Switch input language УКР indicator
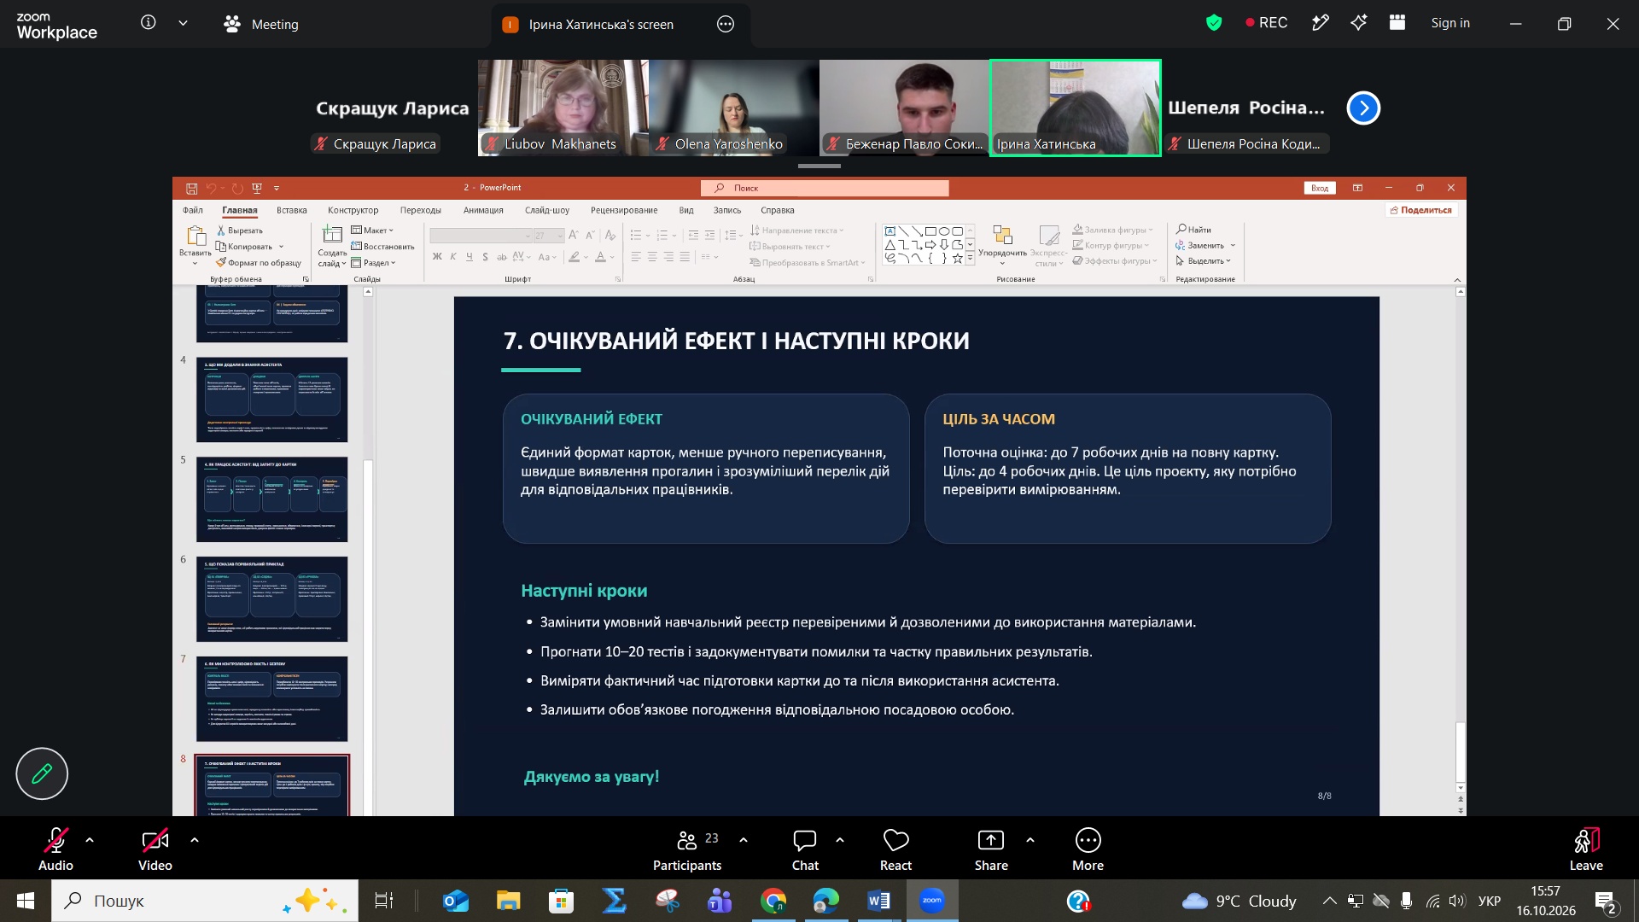The width and height of the screenshot is (1639, 922). coord(1490,901)
